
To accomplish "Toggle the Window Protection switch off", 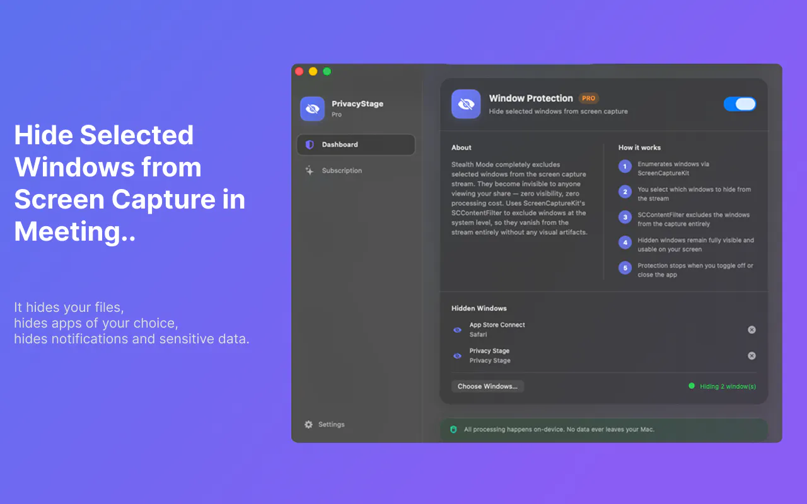I will click(740, 104).
